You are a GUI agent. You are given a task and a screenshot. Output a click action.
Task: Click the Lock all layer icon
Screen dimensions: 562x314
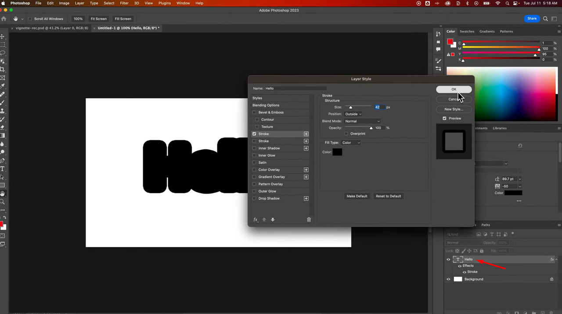click(x=482, y=251)
